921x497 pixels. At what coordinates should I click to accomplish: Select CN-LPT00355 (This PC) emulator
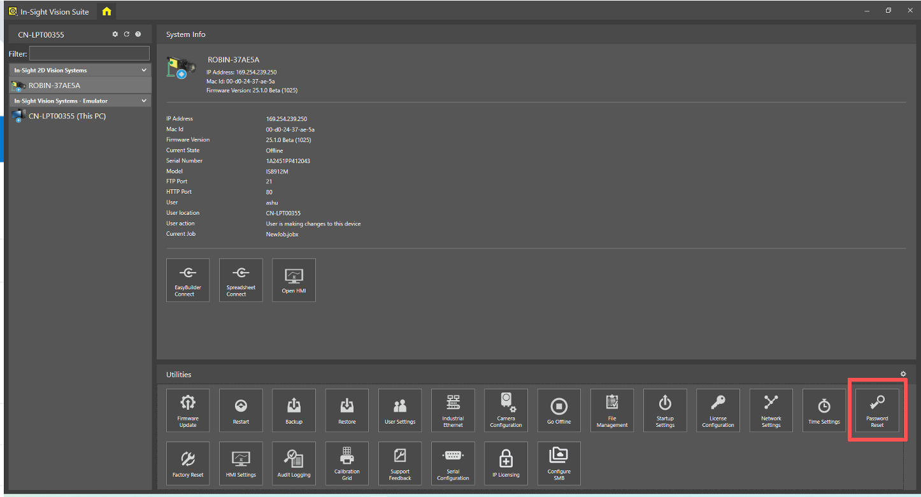[80, 116]
